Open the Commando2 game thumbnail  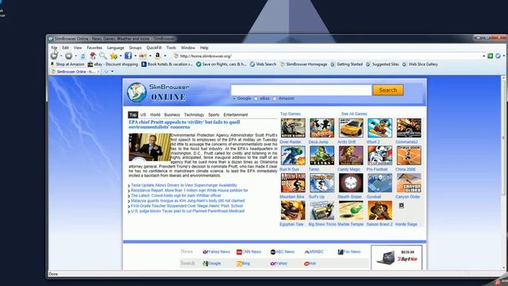pyautogui.click(x=409, y=128)
